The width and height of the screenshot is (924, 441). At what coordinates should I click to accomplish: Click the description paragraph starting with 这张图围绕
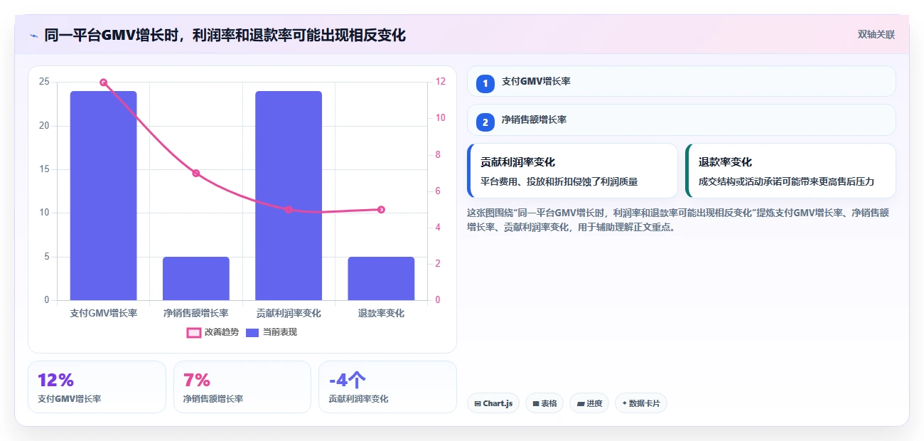pyautogui.click(x=679, y=220)
